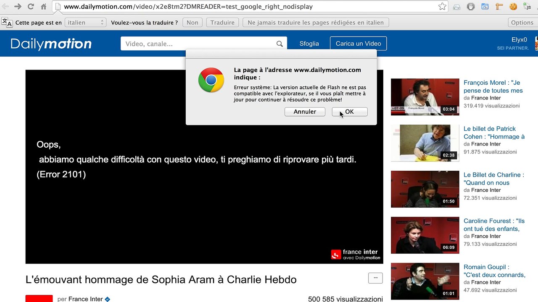
Task: Click the "SEI PARTNER." label
Action: coord(513,48)
